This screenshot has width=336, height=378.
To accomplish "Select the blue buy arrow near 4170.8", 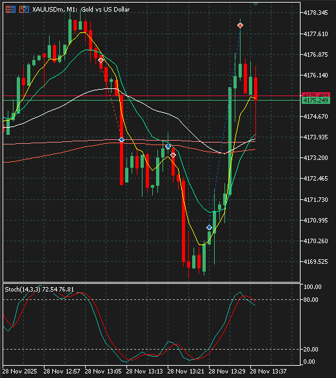I will click(x=209, y=227).
